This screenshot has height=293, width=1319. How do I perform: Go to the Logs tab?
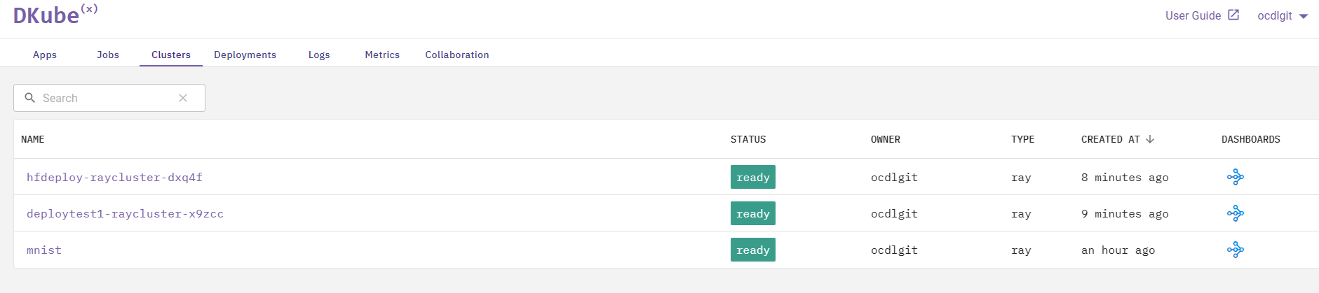pos(319,55)
